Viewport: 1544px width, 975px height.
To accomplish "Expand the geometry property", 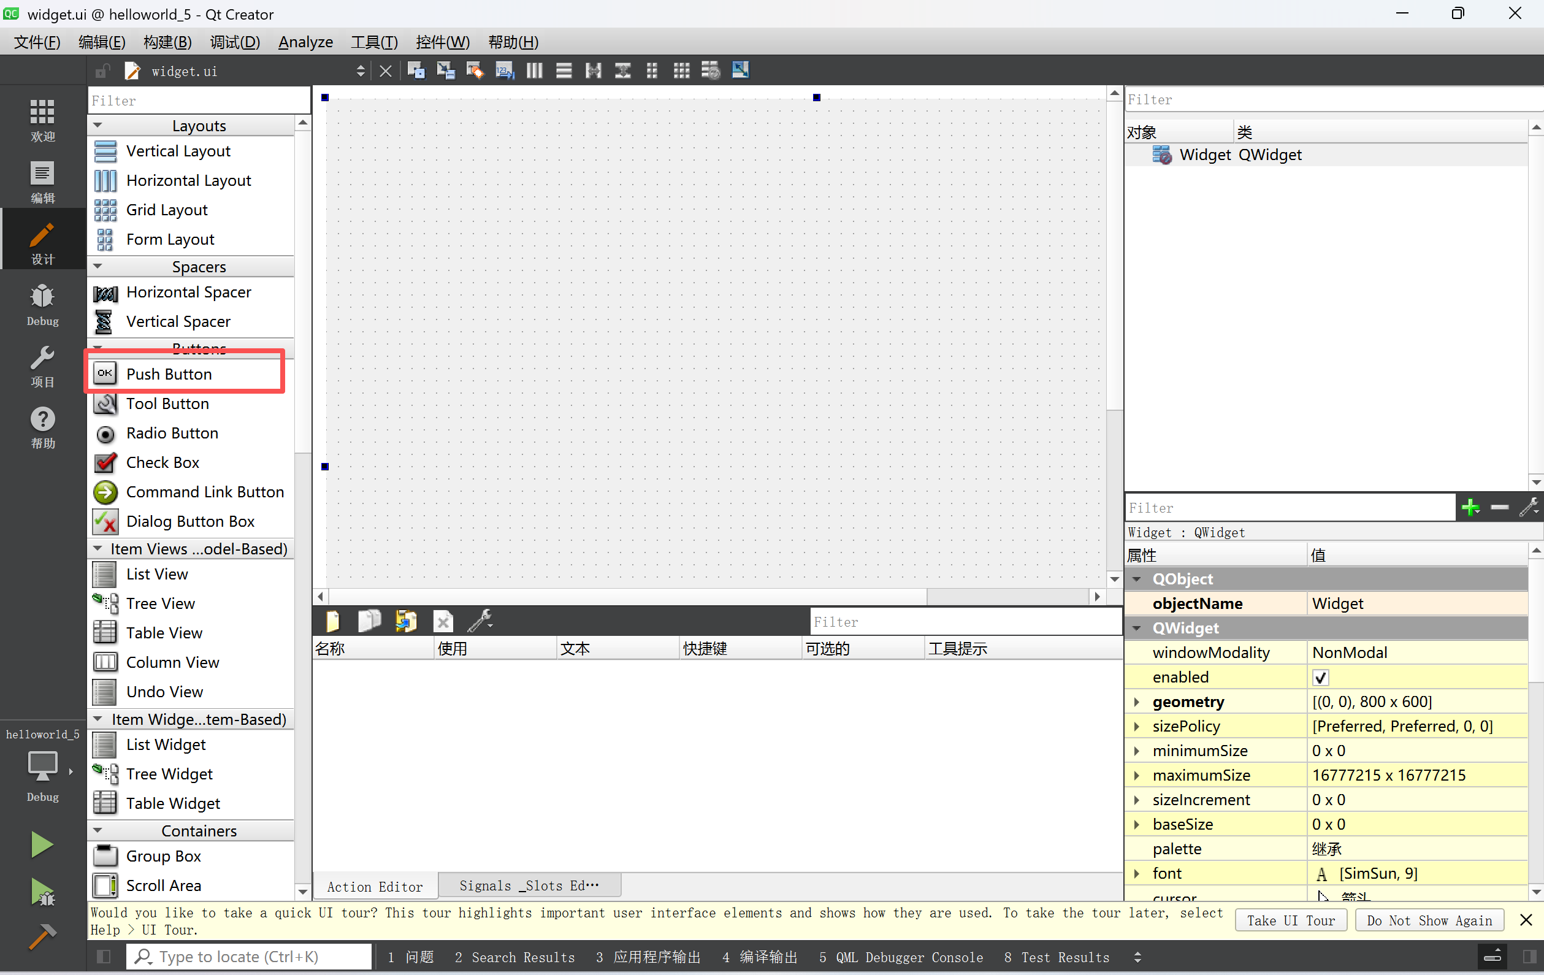I will (x=1136, y=702).
